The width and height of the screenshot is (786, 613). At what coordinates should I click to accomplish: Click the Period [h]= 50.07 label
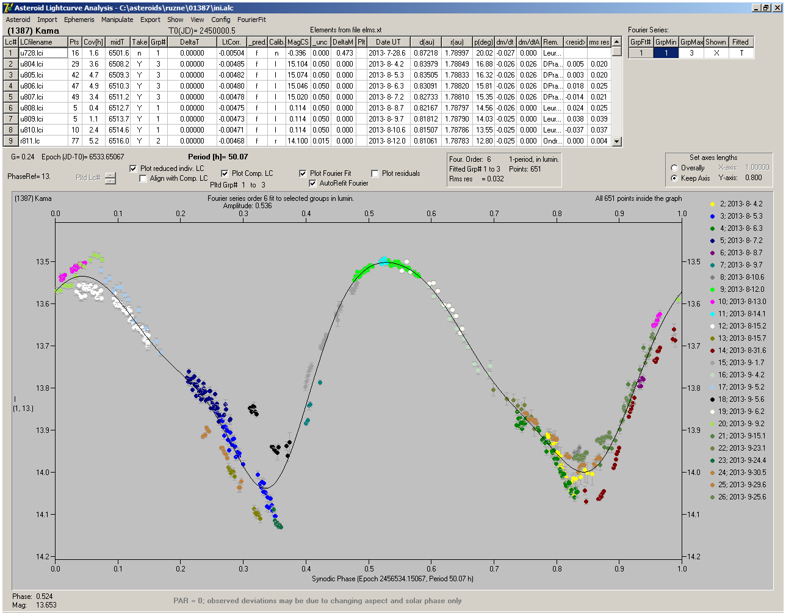click(x=218, y=157)
